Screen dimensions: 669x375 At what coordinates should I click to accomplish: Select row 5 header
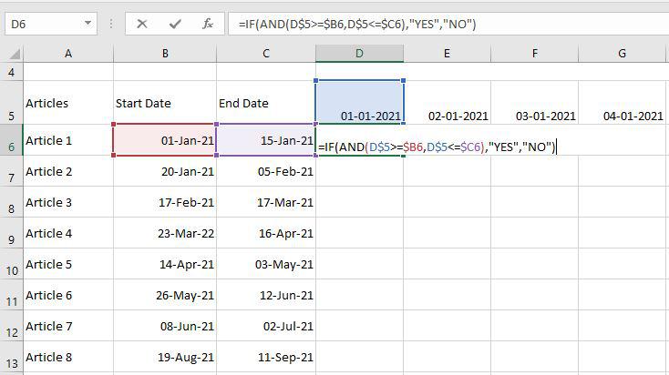click(x=12, y=102)
